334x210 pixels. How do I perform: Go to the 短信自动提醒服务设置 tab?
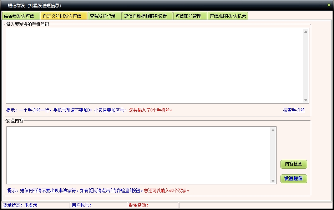coord(147,16)
